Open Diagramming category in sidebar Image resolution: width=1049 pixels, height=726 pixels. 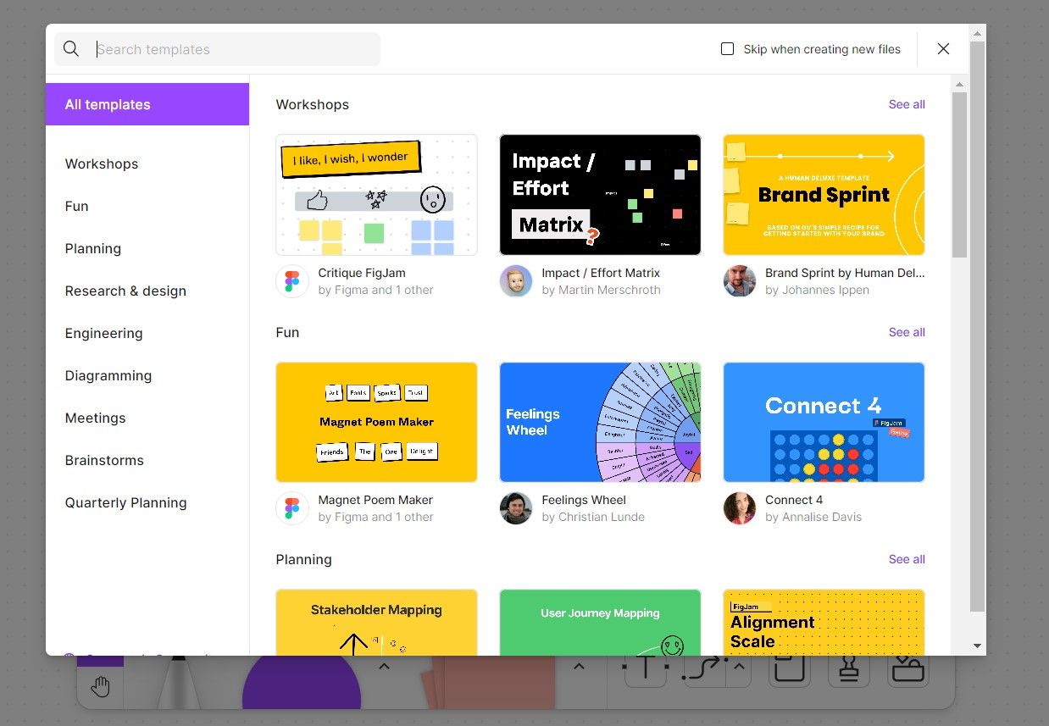click(108, 375)
